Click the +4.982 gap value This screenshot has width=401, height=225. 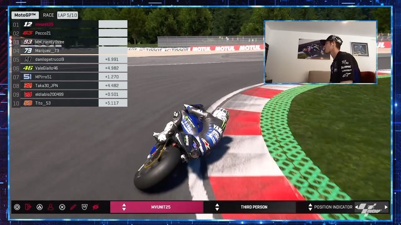[112, 68]
